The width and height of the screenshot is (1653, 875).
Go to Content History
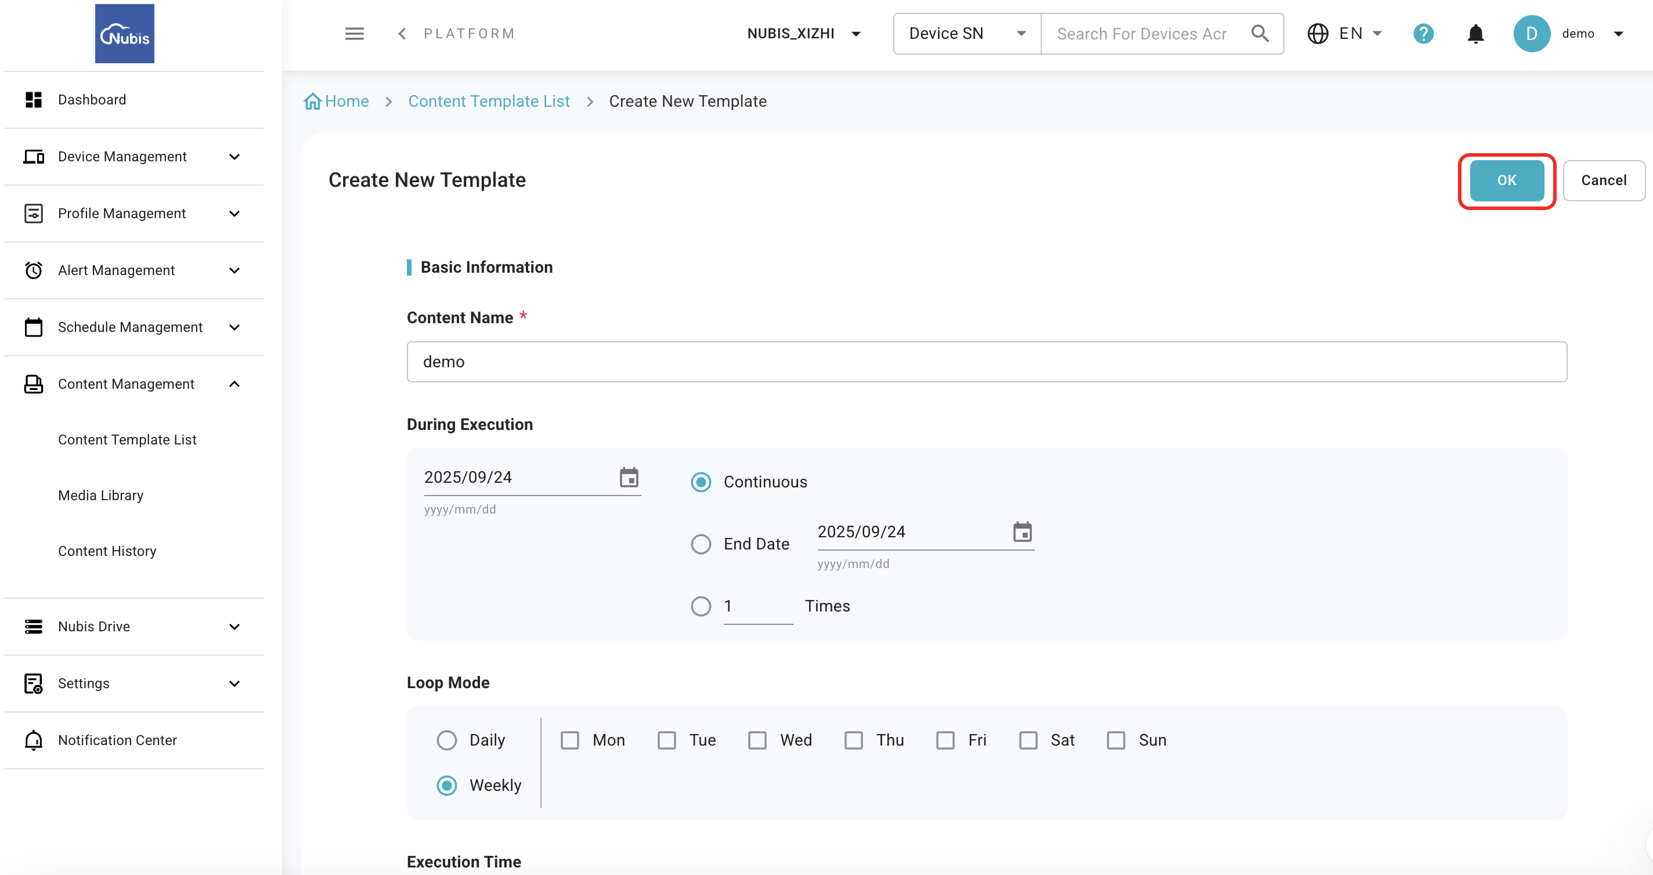click(x=107, y=551)
